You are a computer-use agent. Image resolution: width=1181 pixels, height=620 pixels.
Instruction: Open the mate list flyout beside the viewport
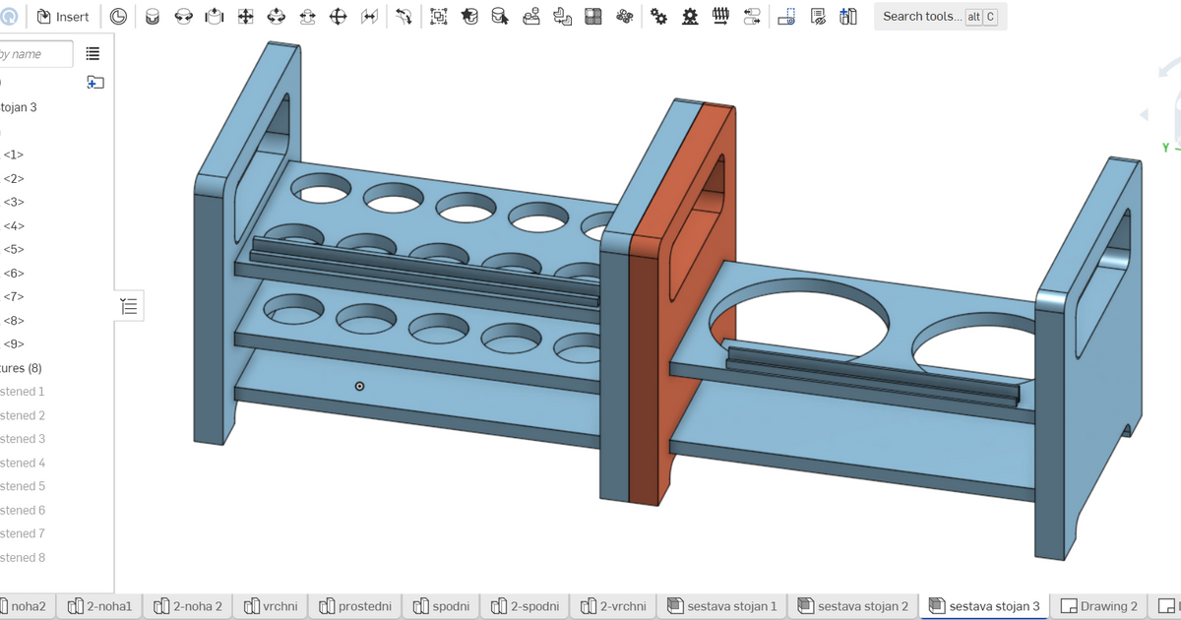tap(129, 306)
